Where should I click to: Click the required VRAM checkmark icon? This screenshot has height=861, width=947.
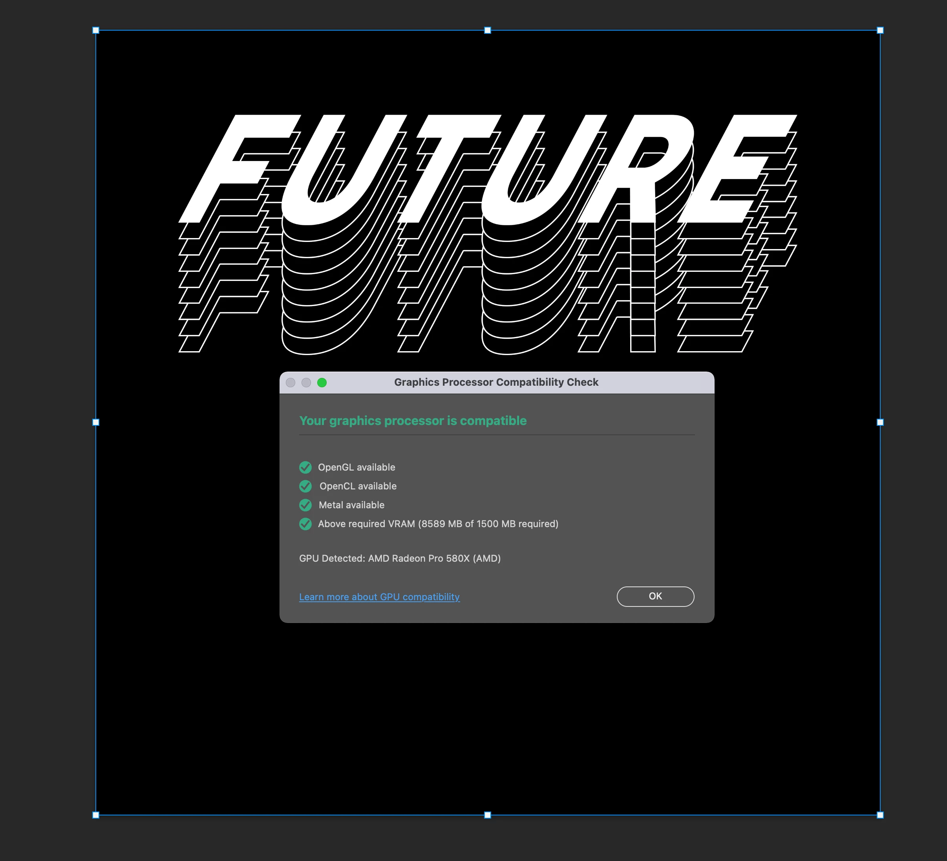point(305,524)
